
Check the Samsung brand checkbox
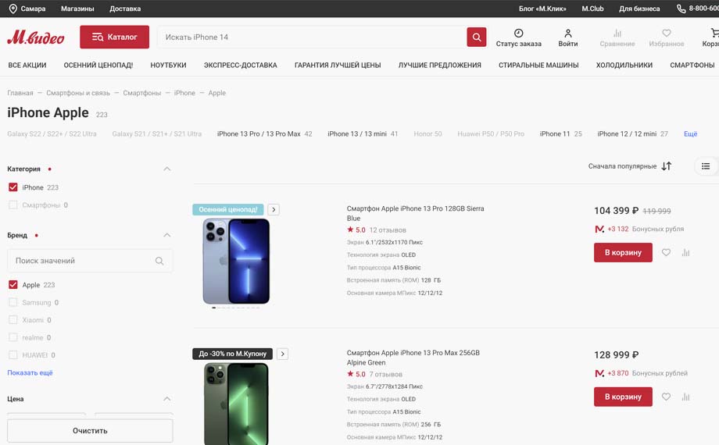coord(13,302)
